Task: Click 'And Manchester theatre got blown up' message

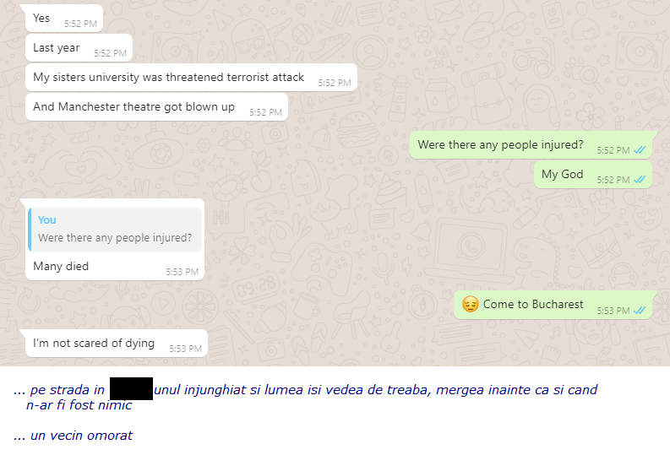Action: point(156,106)
